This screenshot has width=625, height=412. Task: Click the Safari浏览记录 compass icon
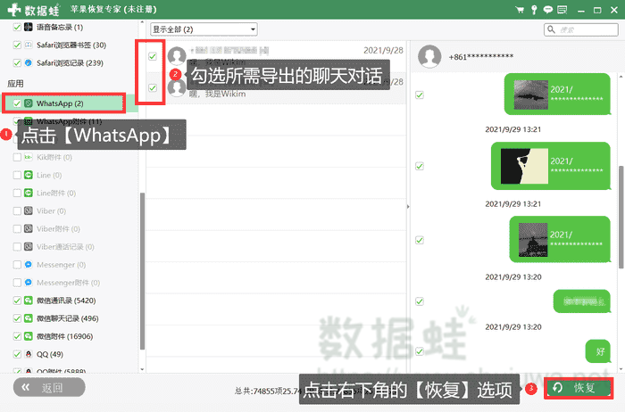coord(29,63)
